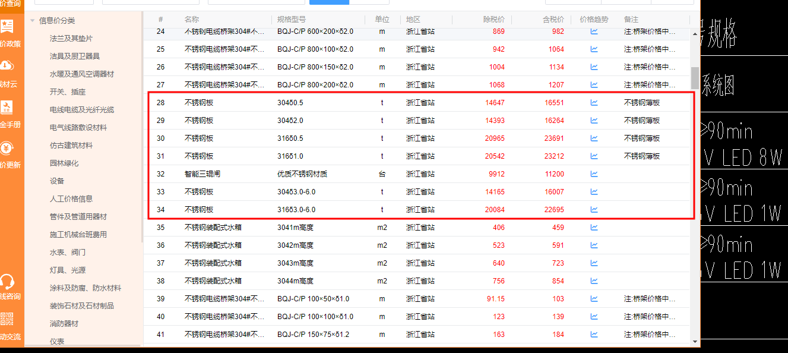Click the 备注 column header
This screenshot has width=788, height=353.
[x=631, y=20]
